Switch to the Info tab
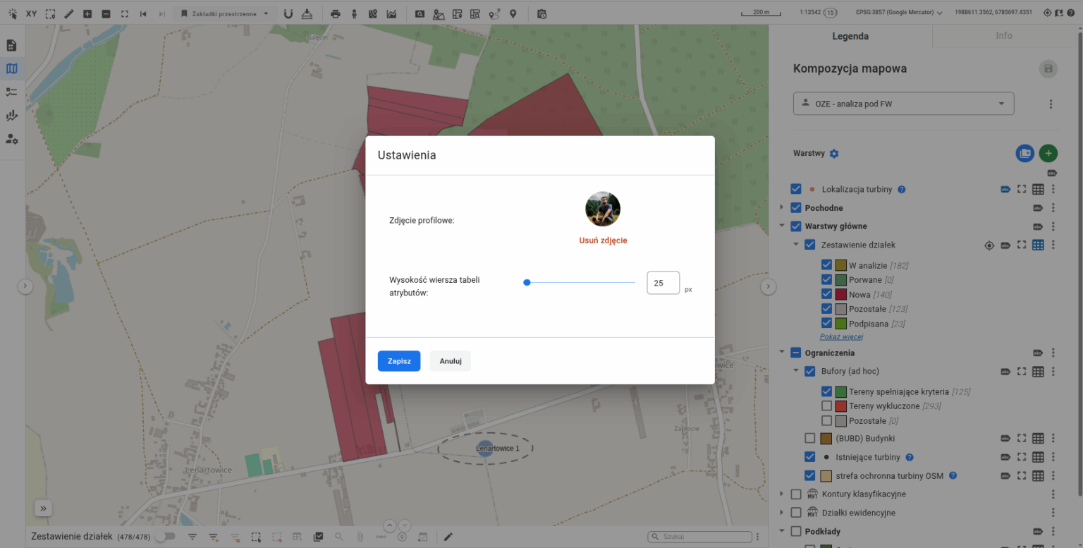 (x=1004, y=36)
